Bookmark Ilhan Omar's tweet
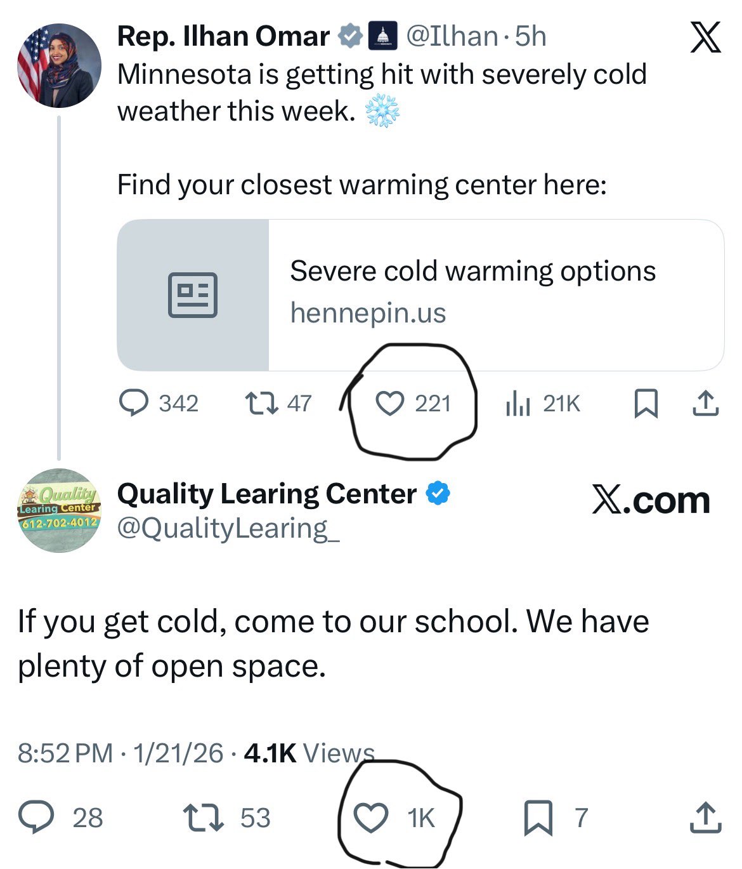 646,402
